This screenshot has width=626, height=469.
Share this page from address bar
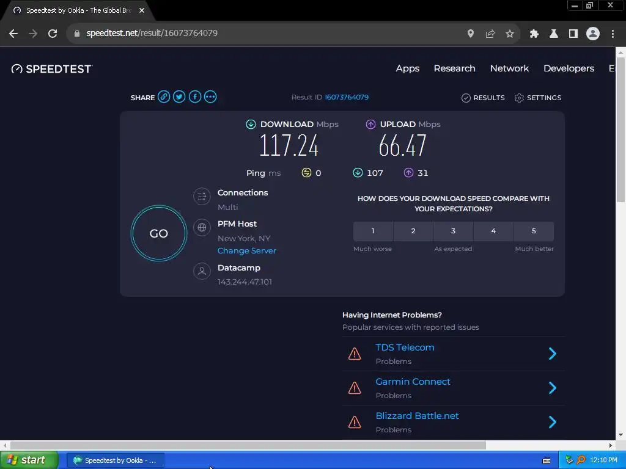(490, 34)
